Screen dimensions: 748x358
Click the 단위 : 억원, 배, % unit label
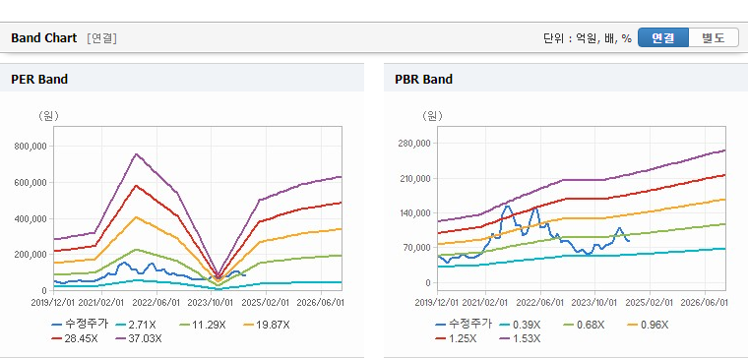tap(588, 38)
